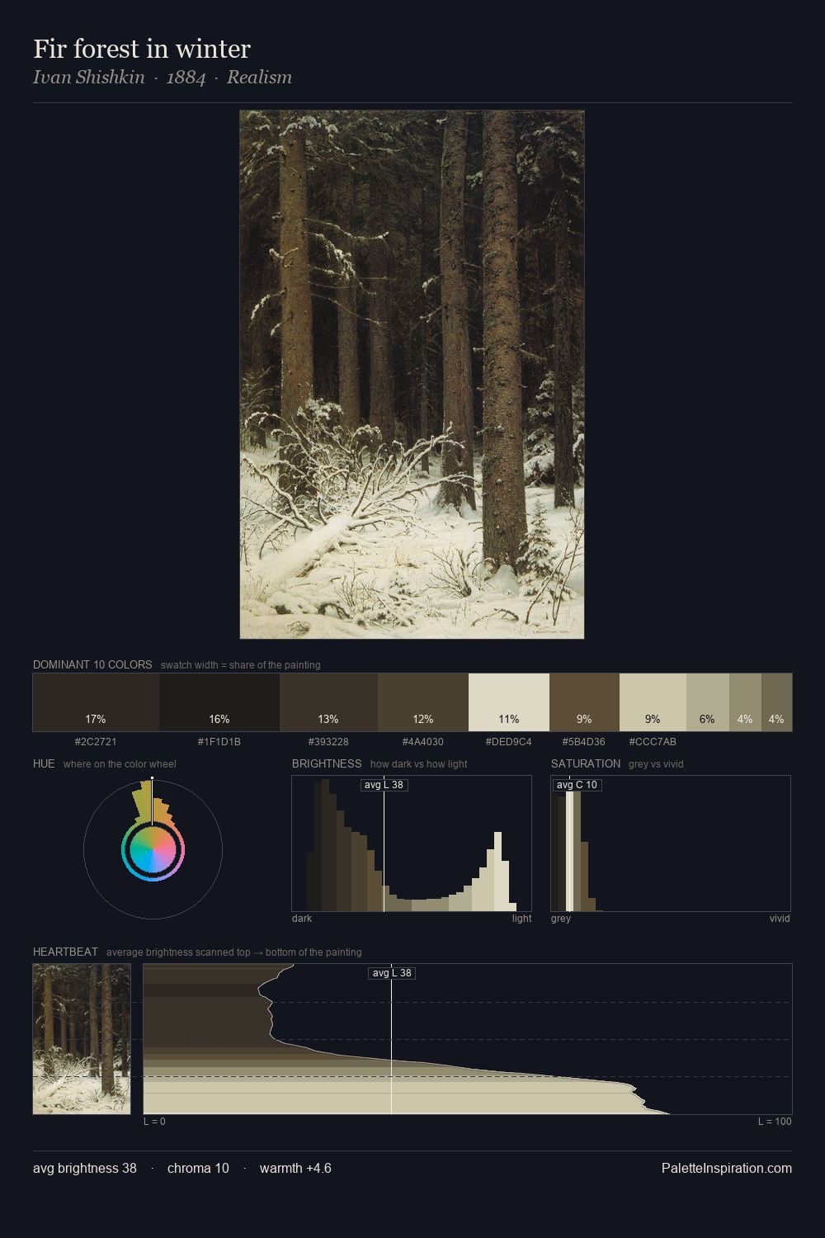Select the 12% swatch #4A4030

(x=423, y=702)
